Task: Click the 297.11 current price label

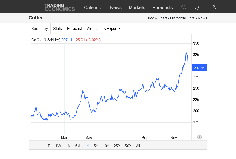Action: pyautogui.click(x=199, y=68)
